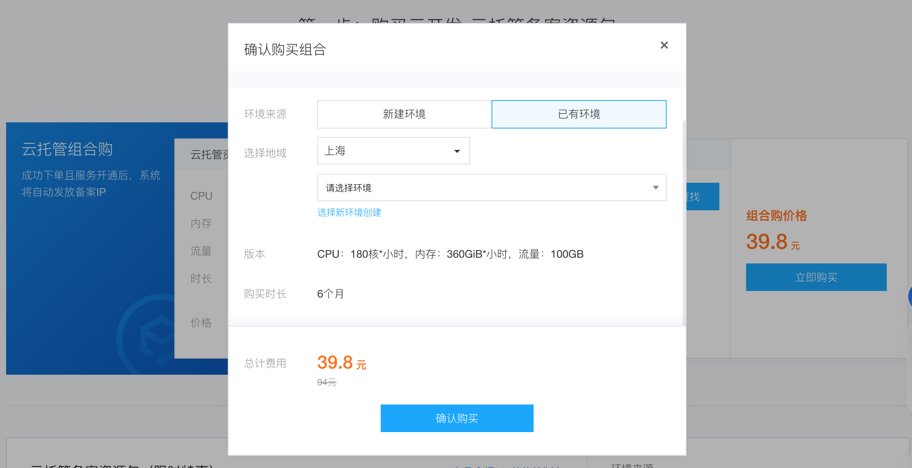
Task: Click the floating blue circle at right edge
Action: tap(910, 296)
